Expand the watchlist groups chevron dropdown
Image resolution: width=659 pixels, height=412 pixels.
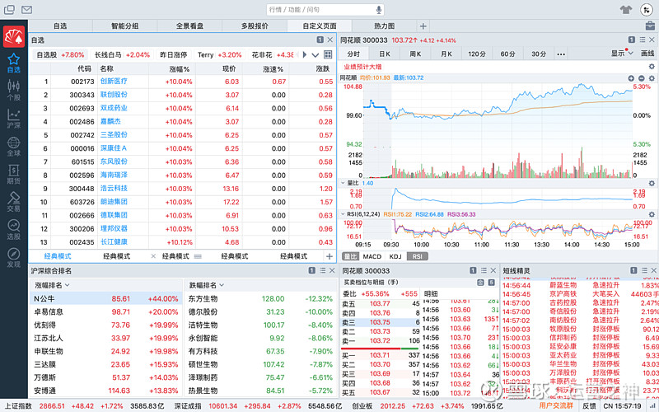coord(315,54)
